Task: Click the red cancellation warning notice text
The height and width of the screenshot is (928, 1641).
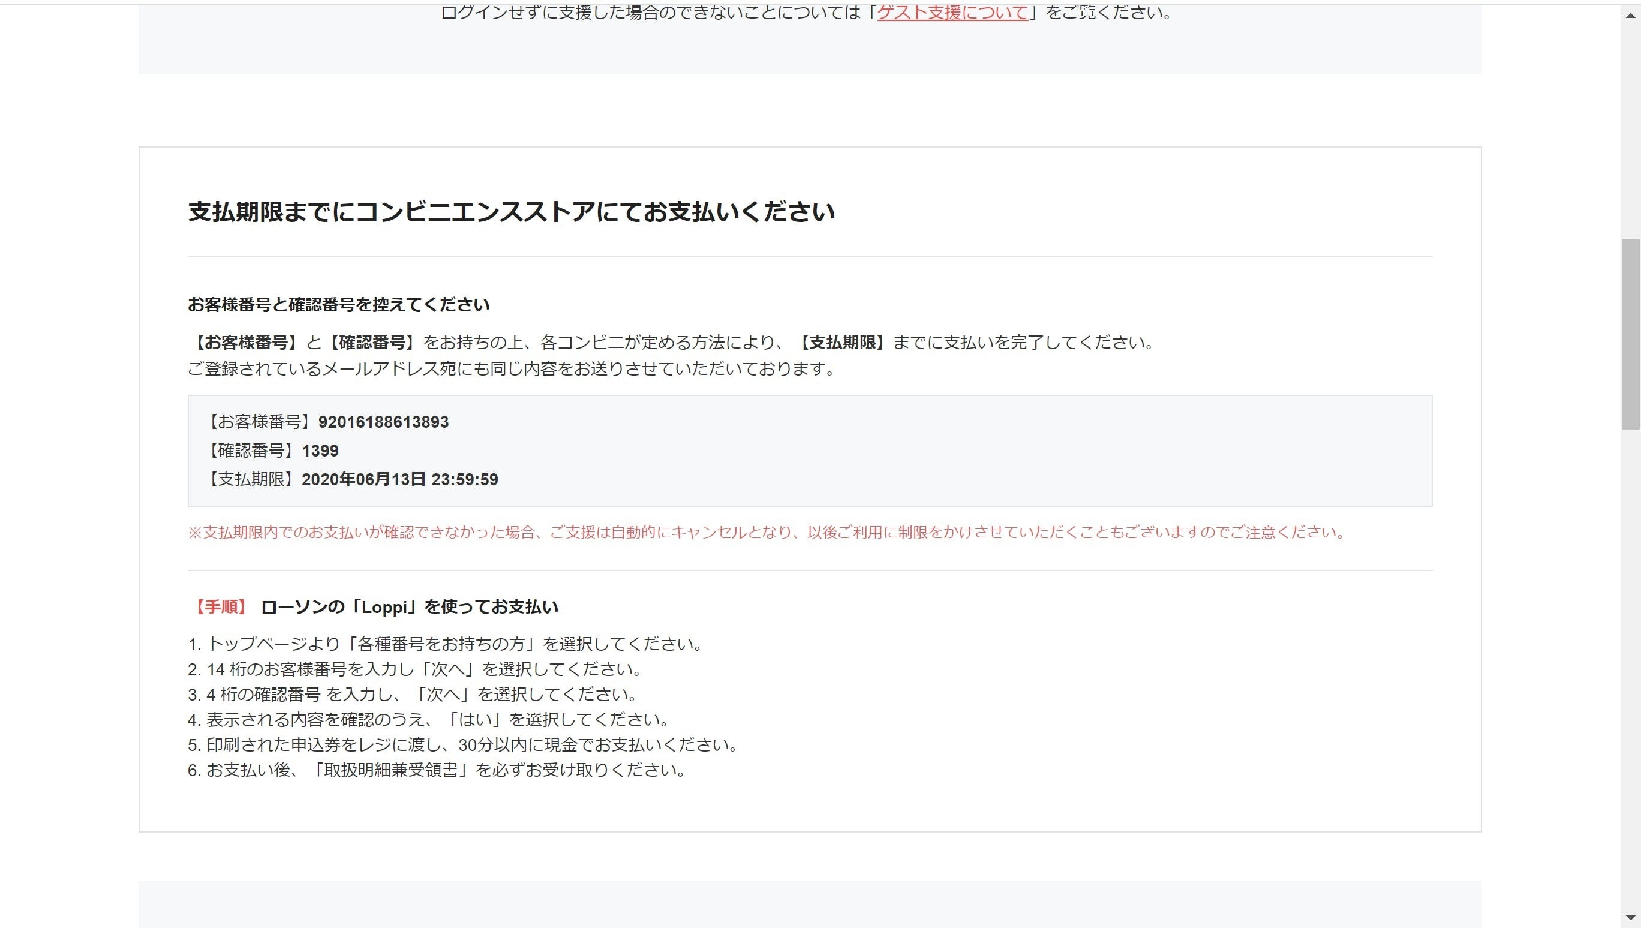Action: pyautogui.click(x=766, y=532)
